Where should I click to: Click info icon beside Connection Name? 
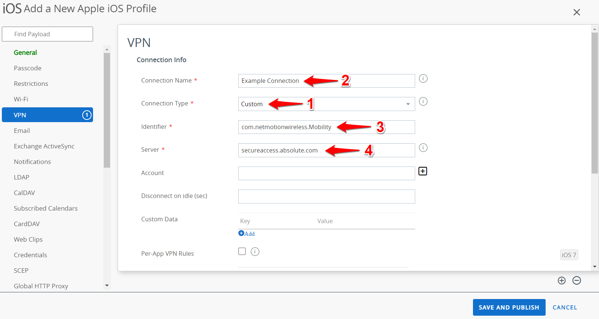click(423, 78)
